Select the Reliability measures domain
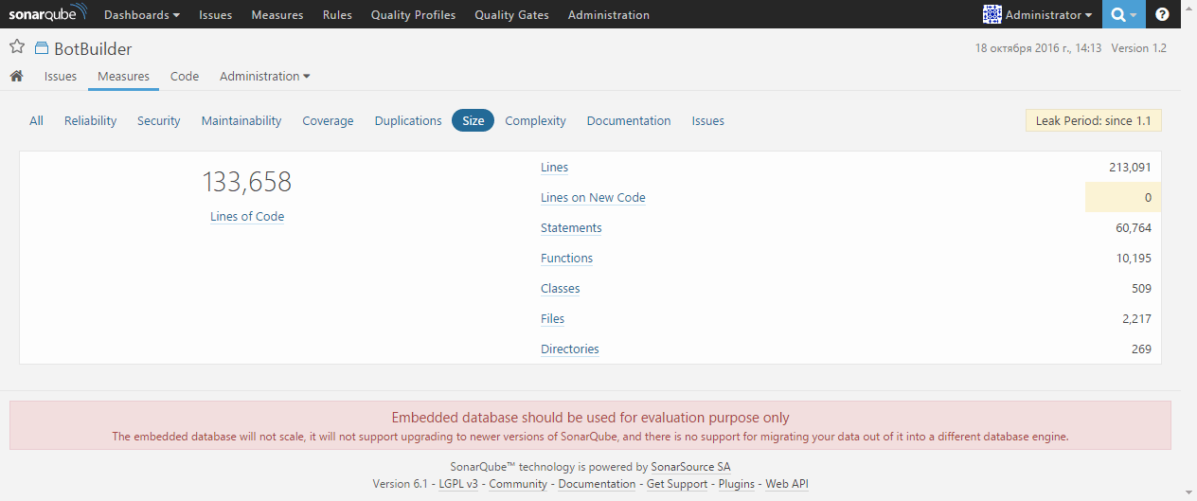 [91, 120]
